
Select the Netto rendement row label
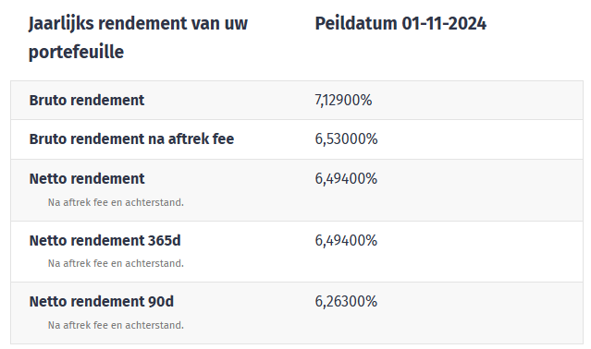87,178
